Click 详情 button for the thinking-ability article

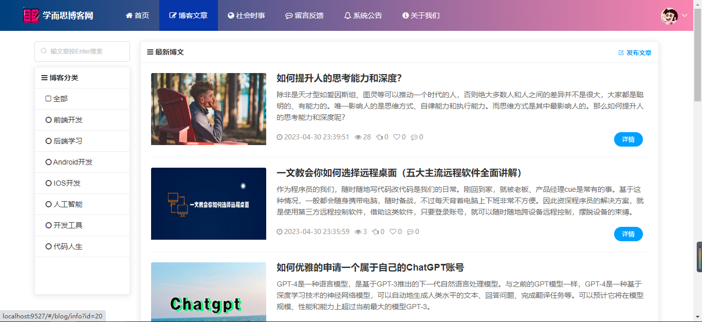coord(629,139)
